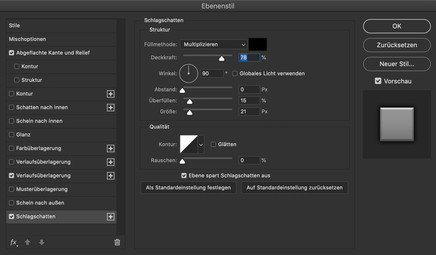Select the Schein nach außen row label
The image size is (436, 255).
(40, 203)
